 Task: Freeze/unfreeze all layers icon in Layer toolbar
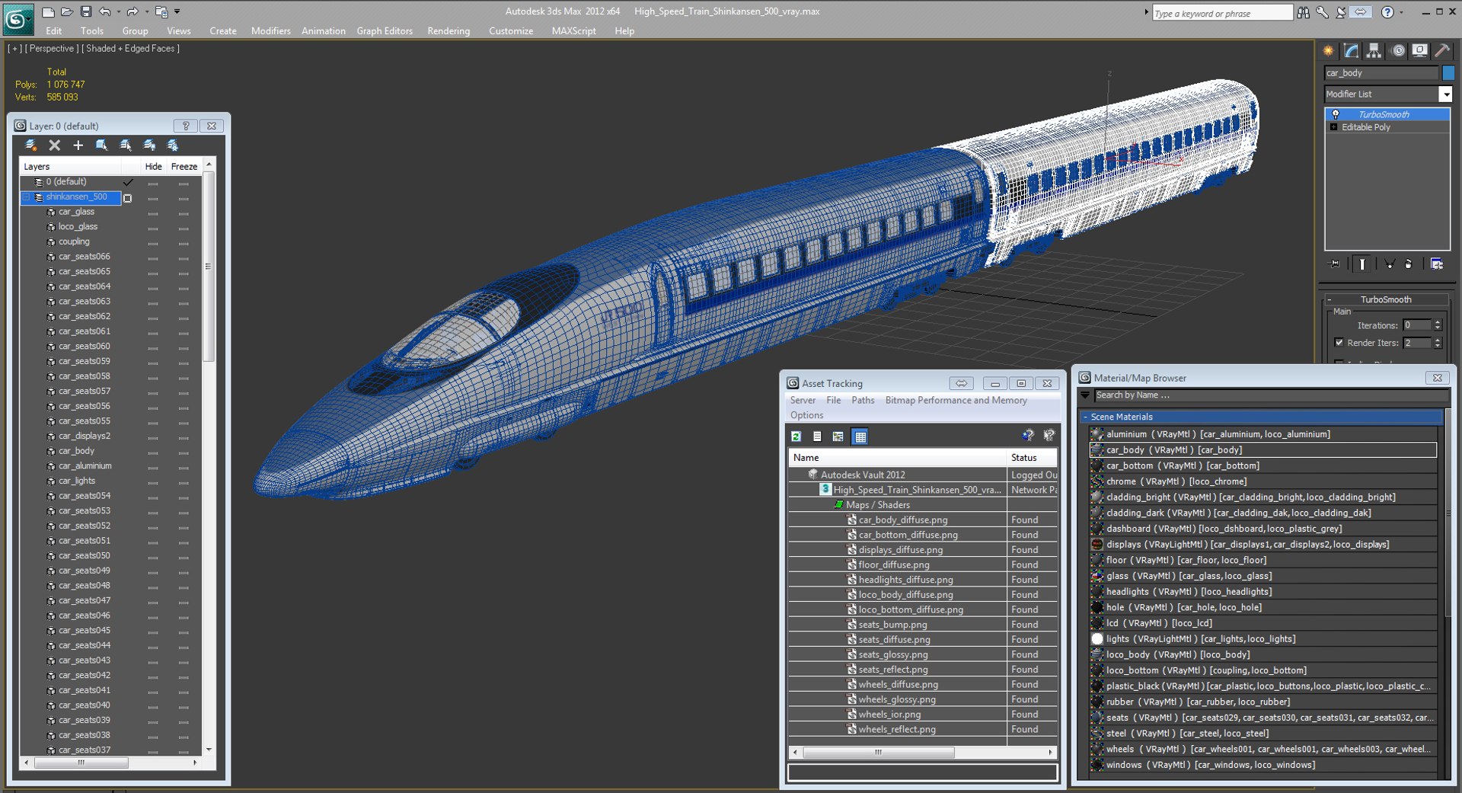click(x=173, y=145)
